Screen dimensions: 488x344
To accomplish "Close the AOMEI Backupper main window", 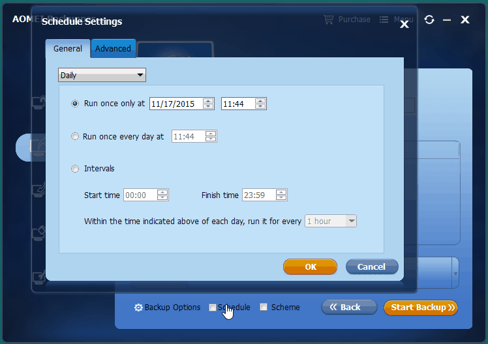I will coord(465,20).
